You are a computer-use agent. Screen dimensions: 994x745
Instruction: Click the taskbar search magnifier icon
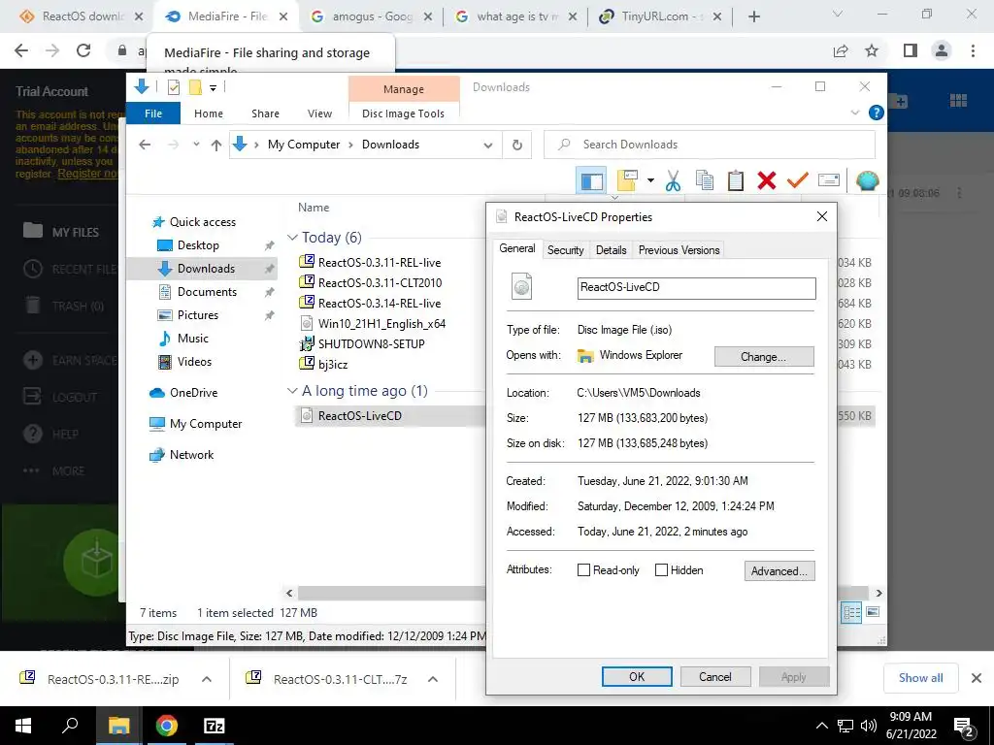[70, 726]
